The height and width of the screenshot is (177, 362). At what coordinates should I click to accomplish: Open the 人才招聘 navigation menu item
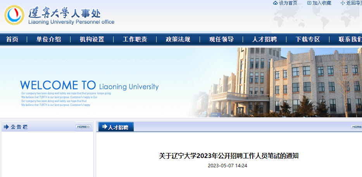(x=264, y=39)
